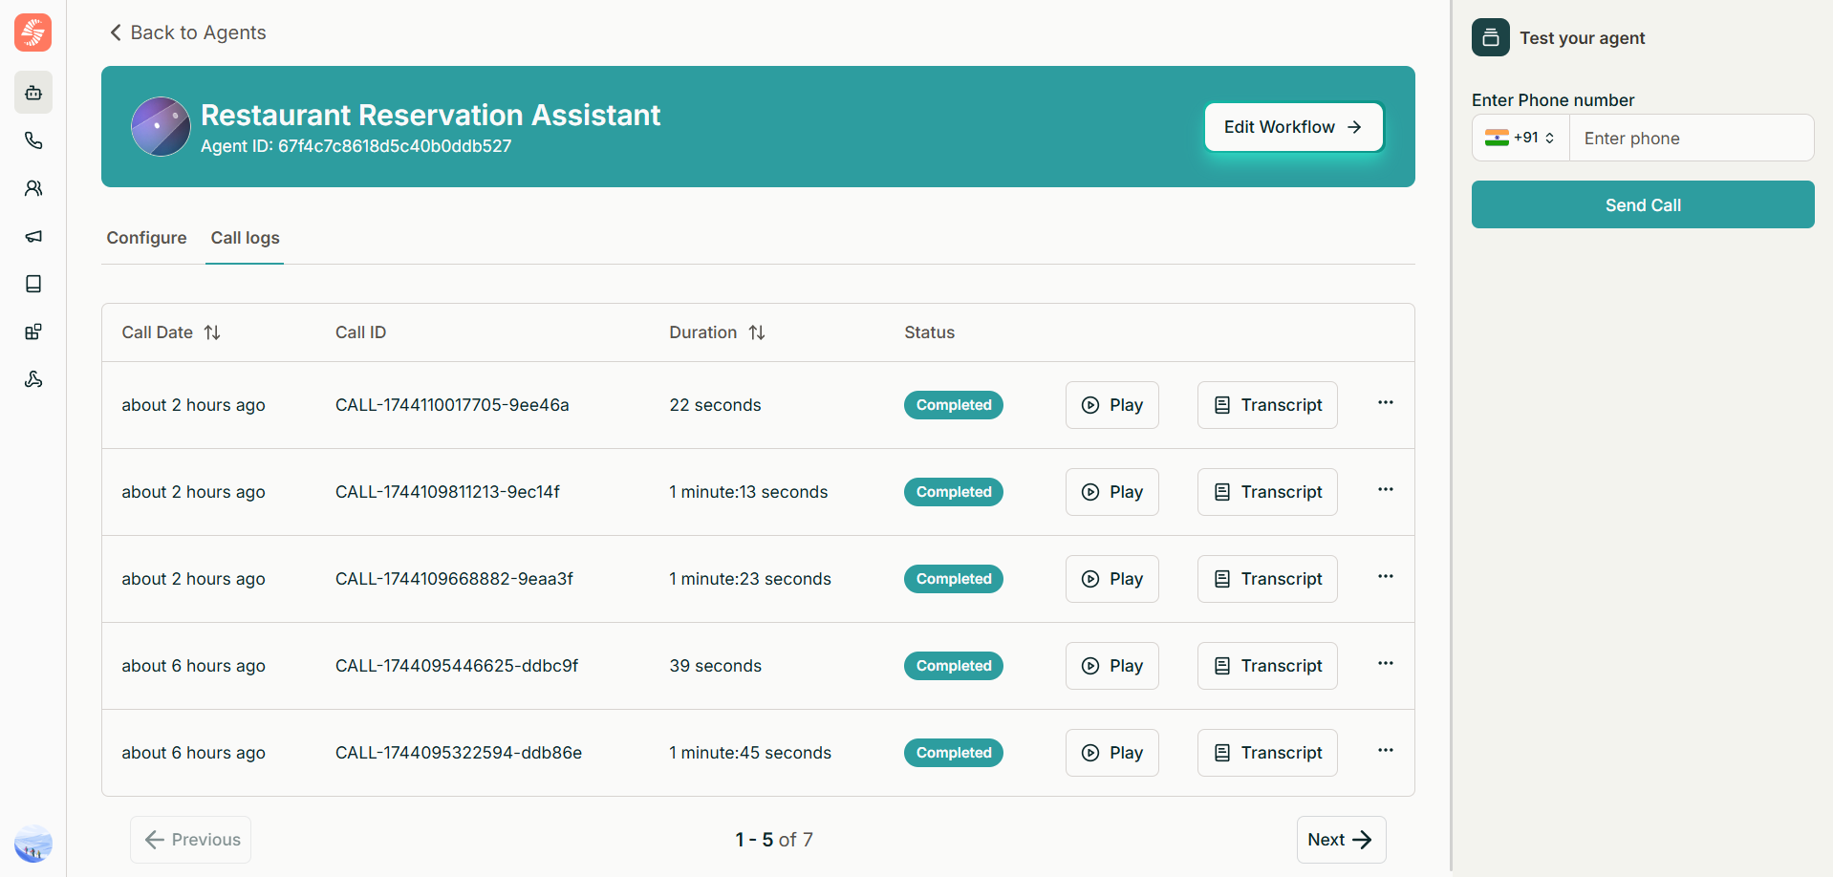The height and width of the screenshot is (877, 1833).
Task: Sort by Call Date arrows icon
Action: (212, 332)
